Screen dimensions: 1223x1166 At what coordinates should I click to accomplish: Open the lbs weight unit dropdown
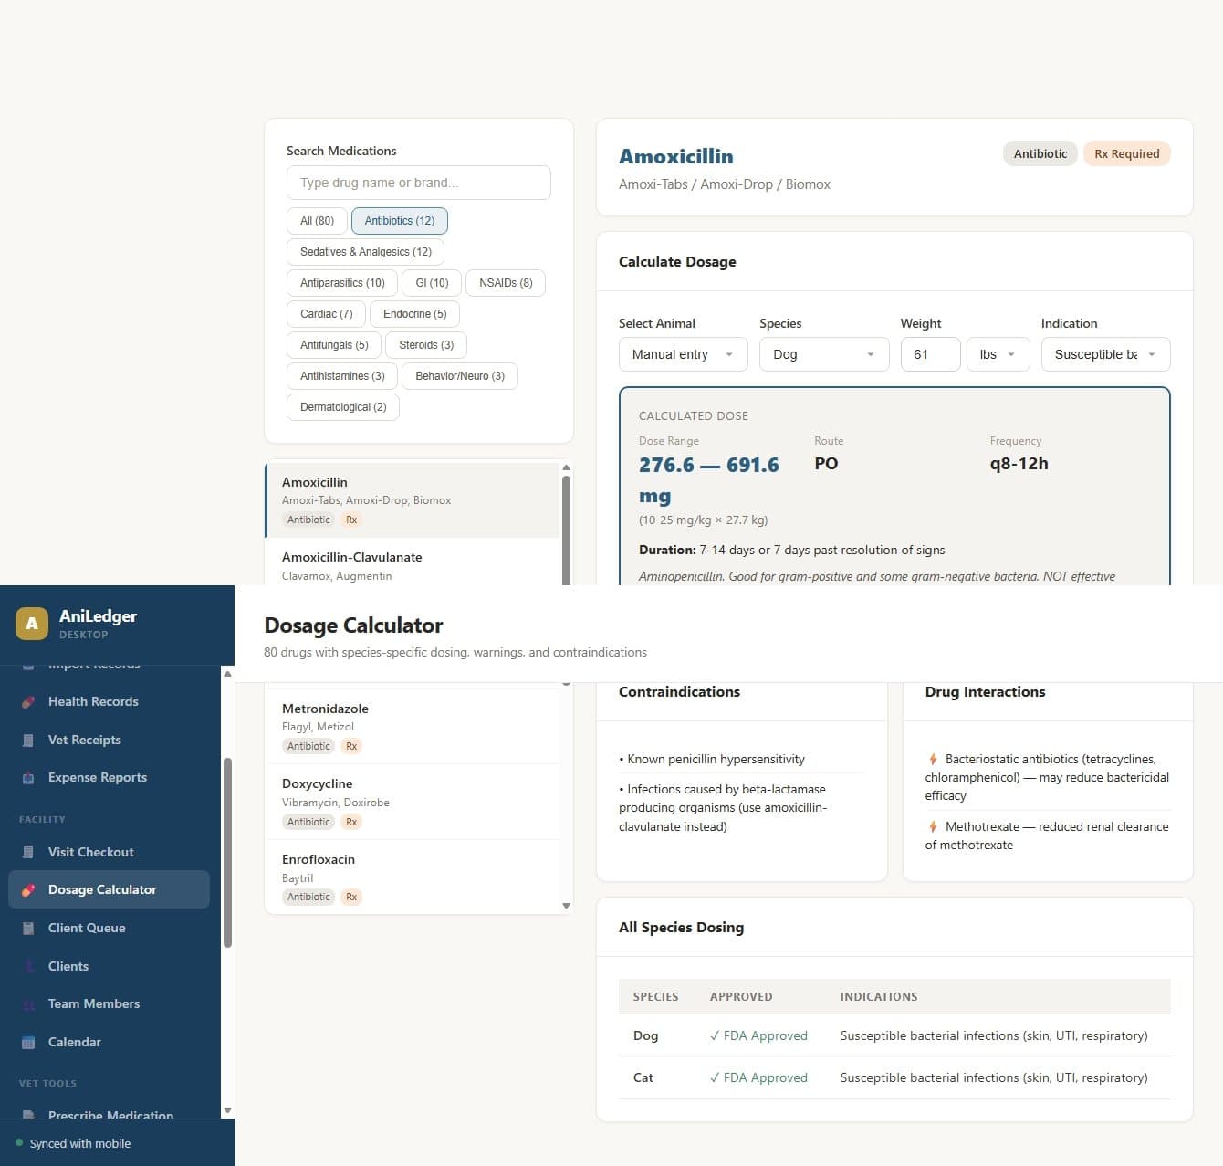pos(997,354)
